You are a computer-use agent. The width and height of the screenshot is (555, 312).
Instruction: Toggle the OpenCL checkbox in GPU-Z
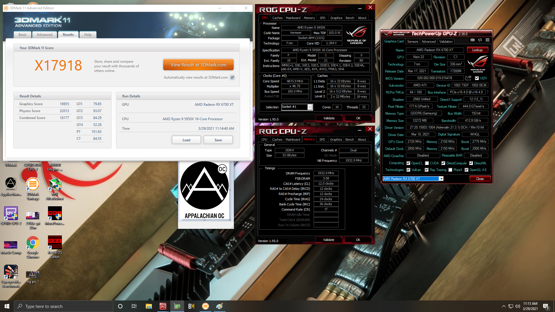pyautogui.click(x=408, y=163)
